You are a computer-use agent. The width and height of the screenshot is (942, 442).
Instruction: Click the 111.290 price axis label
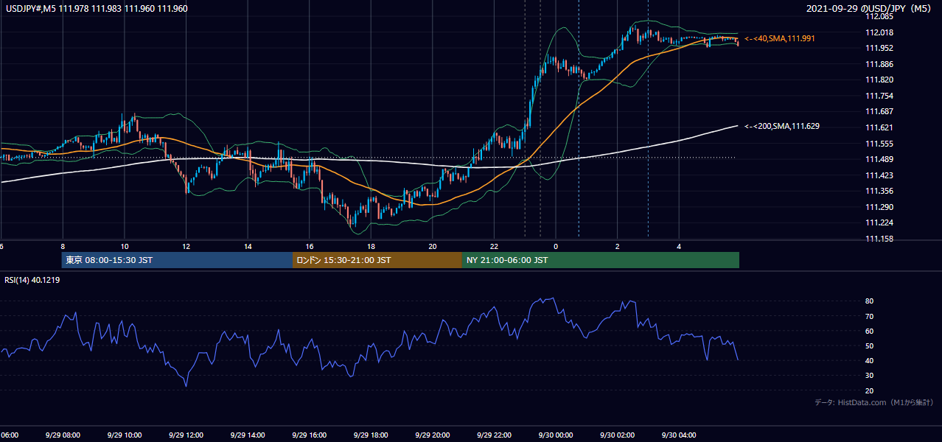point(879,207)
